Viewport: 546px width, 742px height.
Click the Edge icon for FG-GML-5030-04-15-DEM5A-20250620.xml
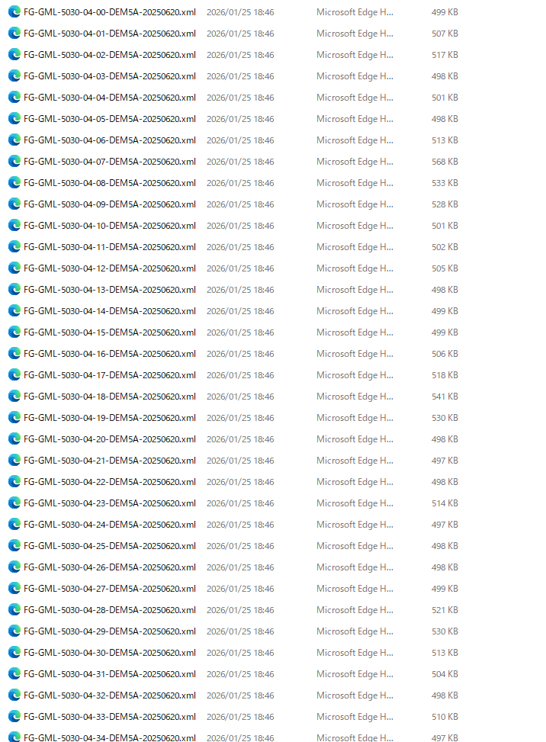pos(14,332)
